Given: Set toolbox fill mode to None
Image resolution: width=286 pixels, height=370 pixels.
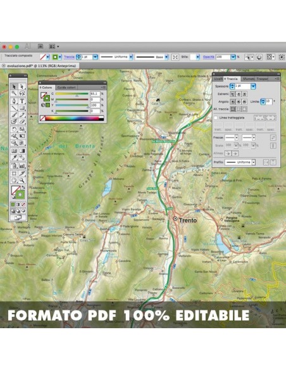Looking at the screenshot, I should coord(23,205).
